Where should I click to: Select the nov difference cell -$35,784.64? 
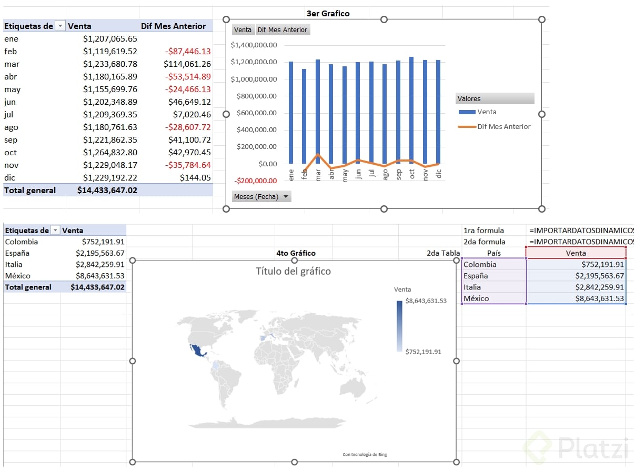click(176, 165)
